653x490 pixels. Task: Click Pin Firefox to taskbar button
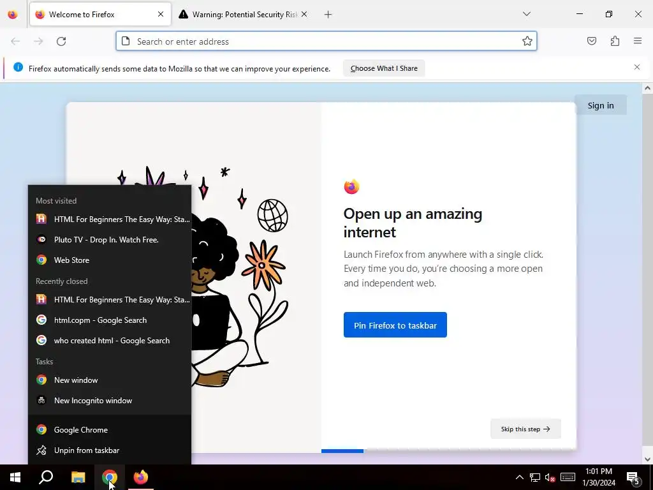click(395, 325)
